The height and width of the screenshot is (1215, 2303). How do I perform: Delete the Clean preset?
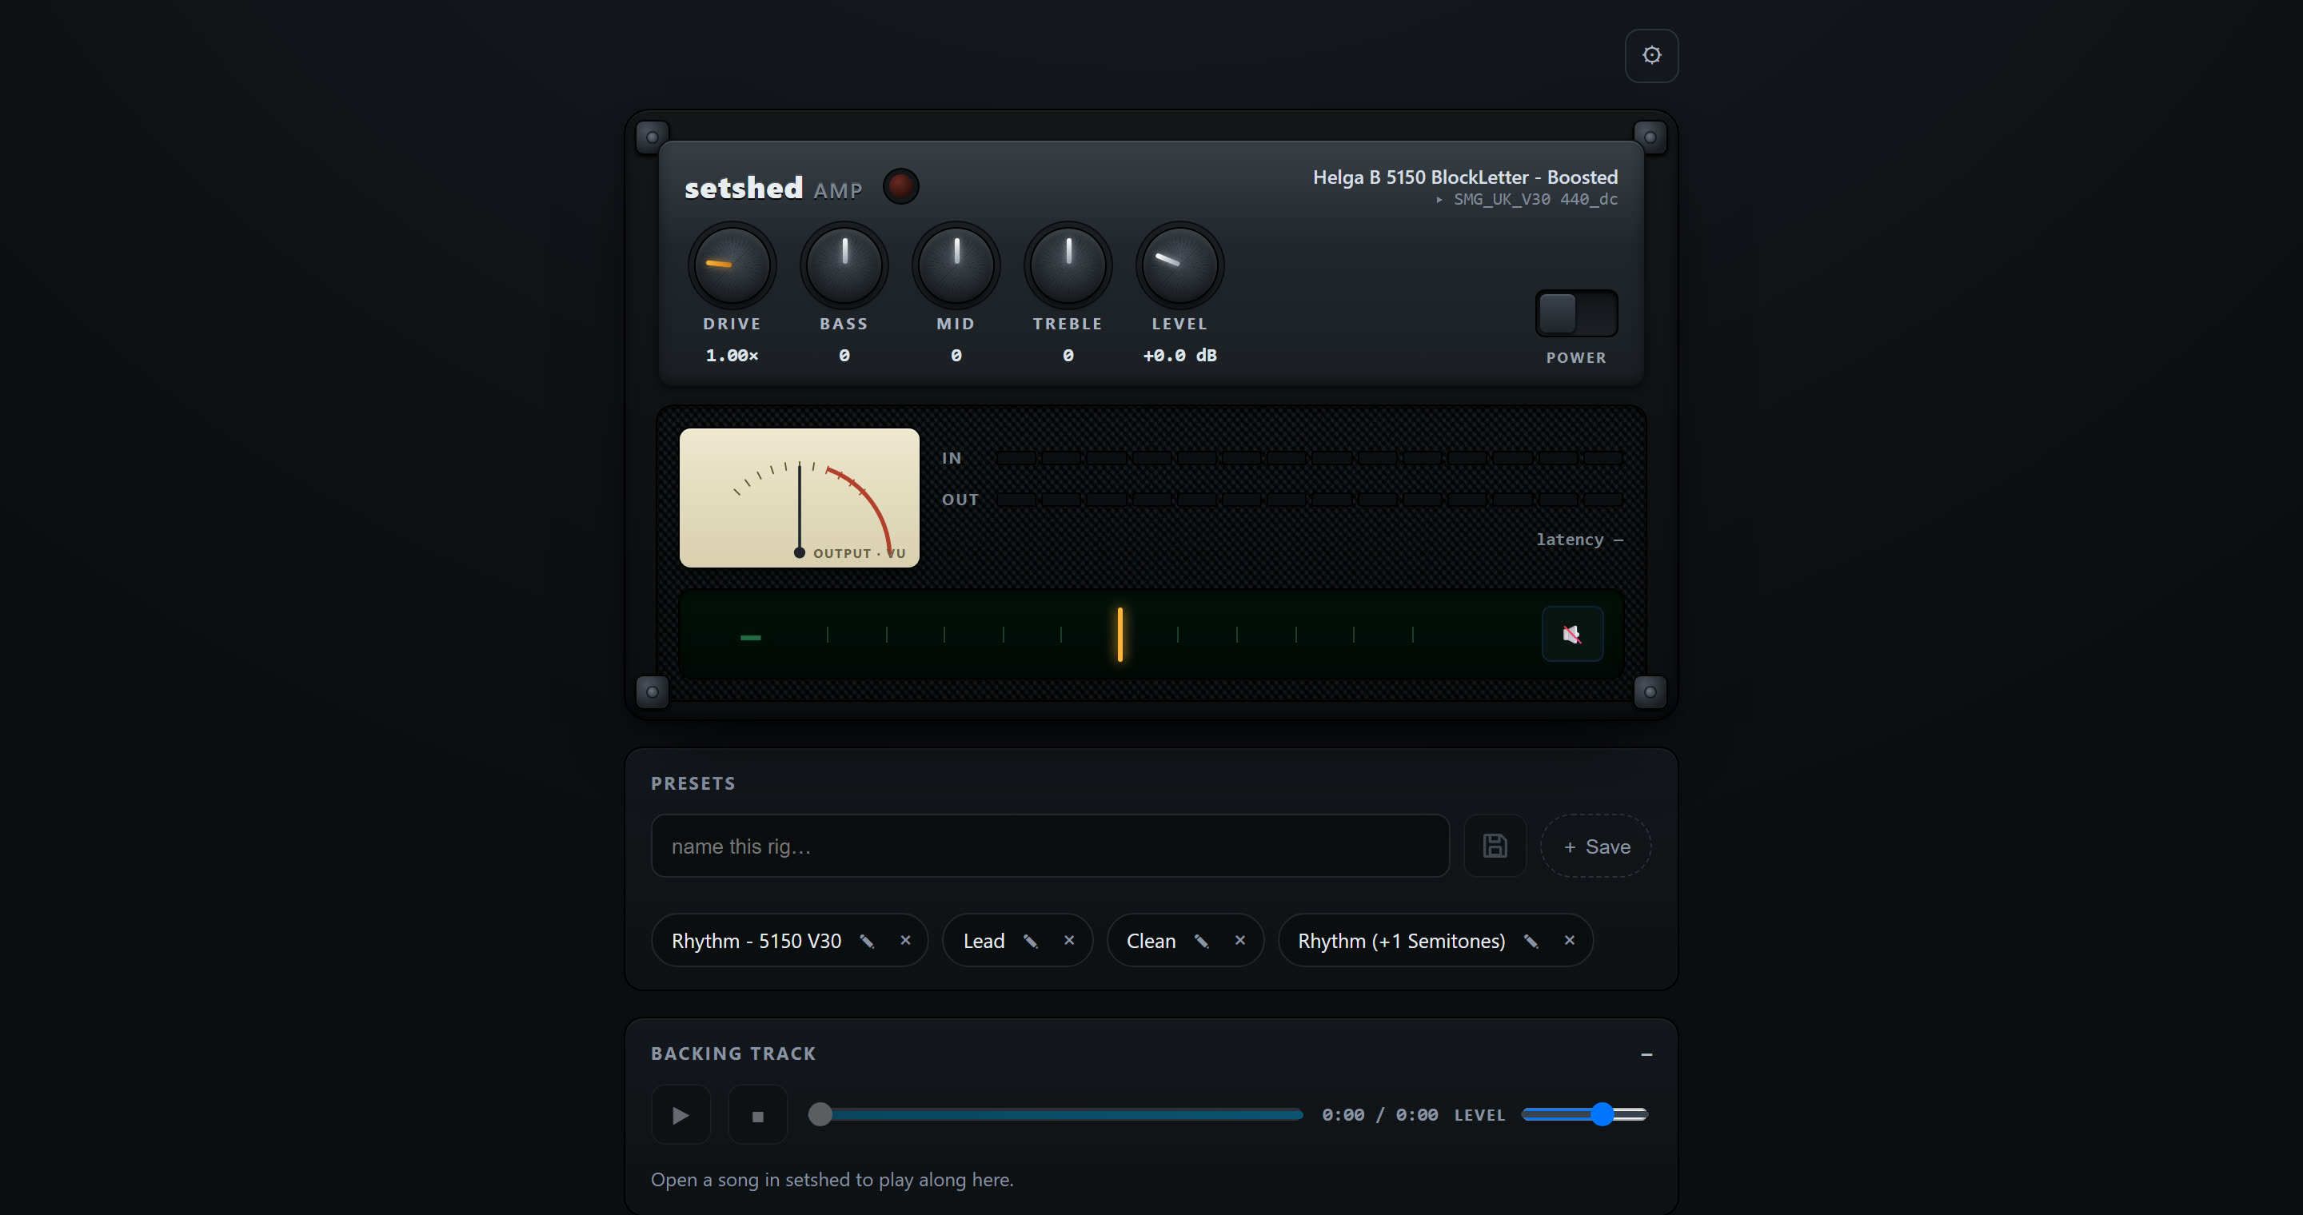coord(1240,940)
